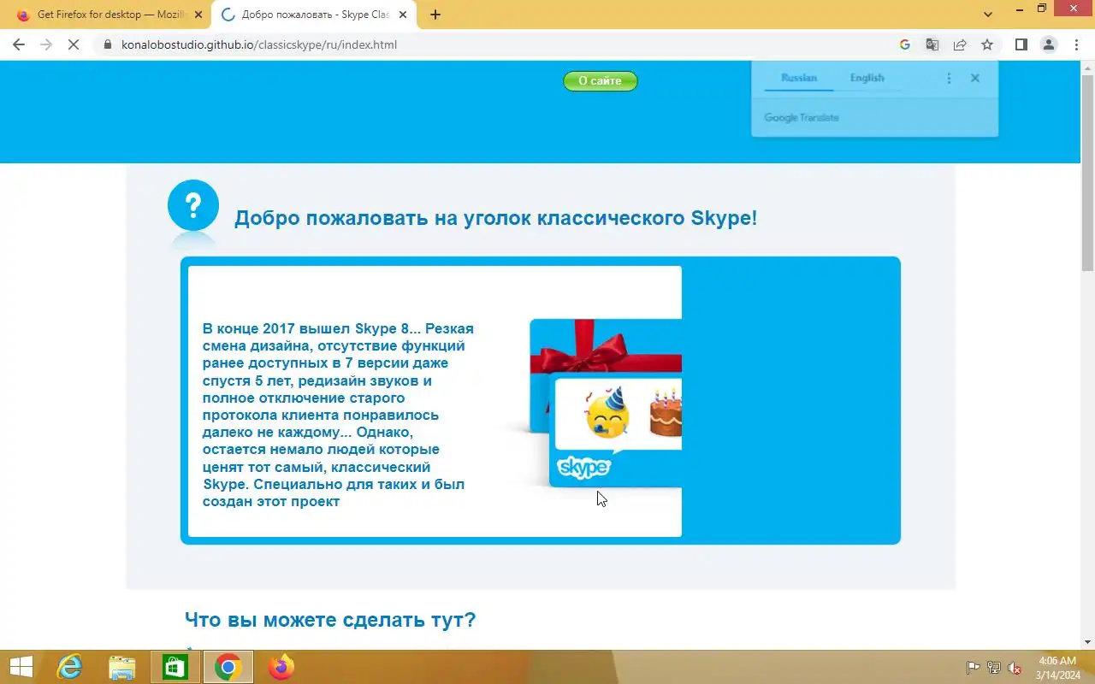Bookmark this page with the star icon
1095x684 pixels.
coord(987,44)
